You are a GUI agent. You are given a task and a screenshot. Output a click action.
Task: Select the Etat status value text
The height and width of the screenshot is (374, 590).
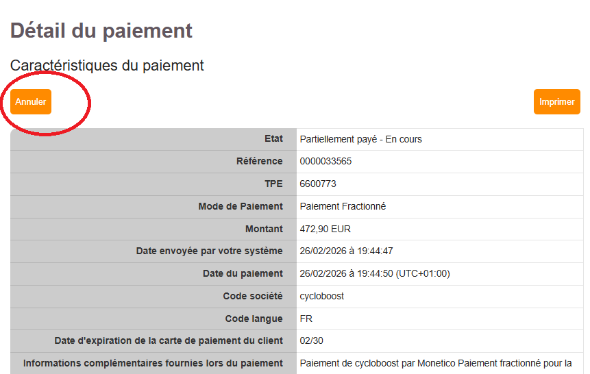(x=360, y=139)
